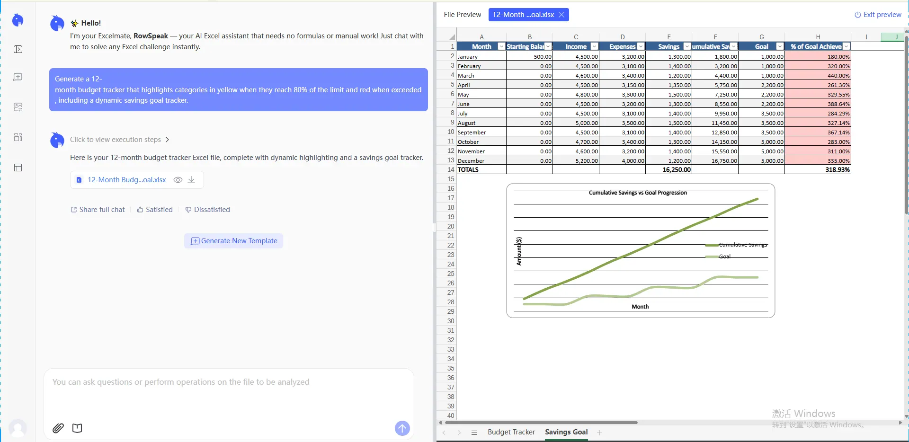
Task: Send message with the arrow icon
Action: [402, 428]
